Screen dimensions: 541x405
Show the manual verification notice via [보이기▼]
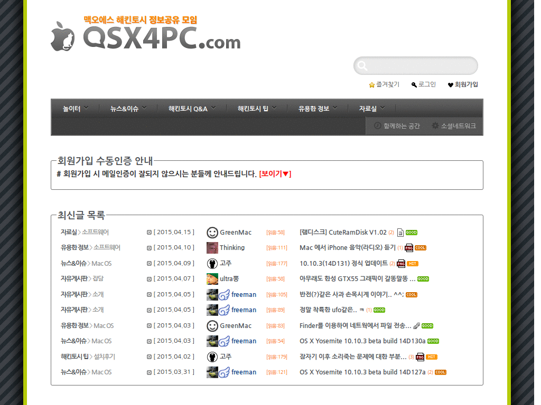click(x=275, y=174)
